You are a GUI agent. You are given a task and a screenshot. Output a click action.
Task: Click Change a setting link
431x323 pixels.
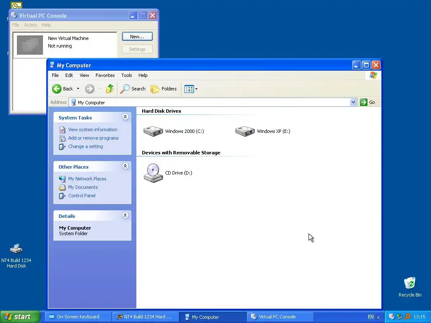85,147
